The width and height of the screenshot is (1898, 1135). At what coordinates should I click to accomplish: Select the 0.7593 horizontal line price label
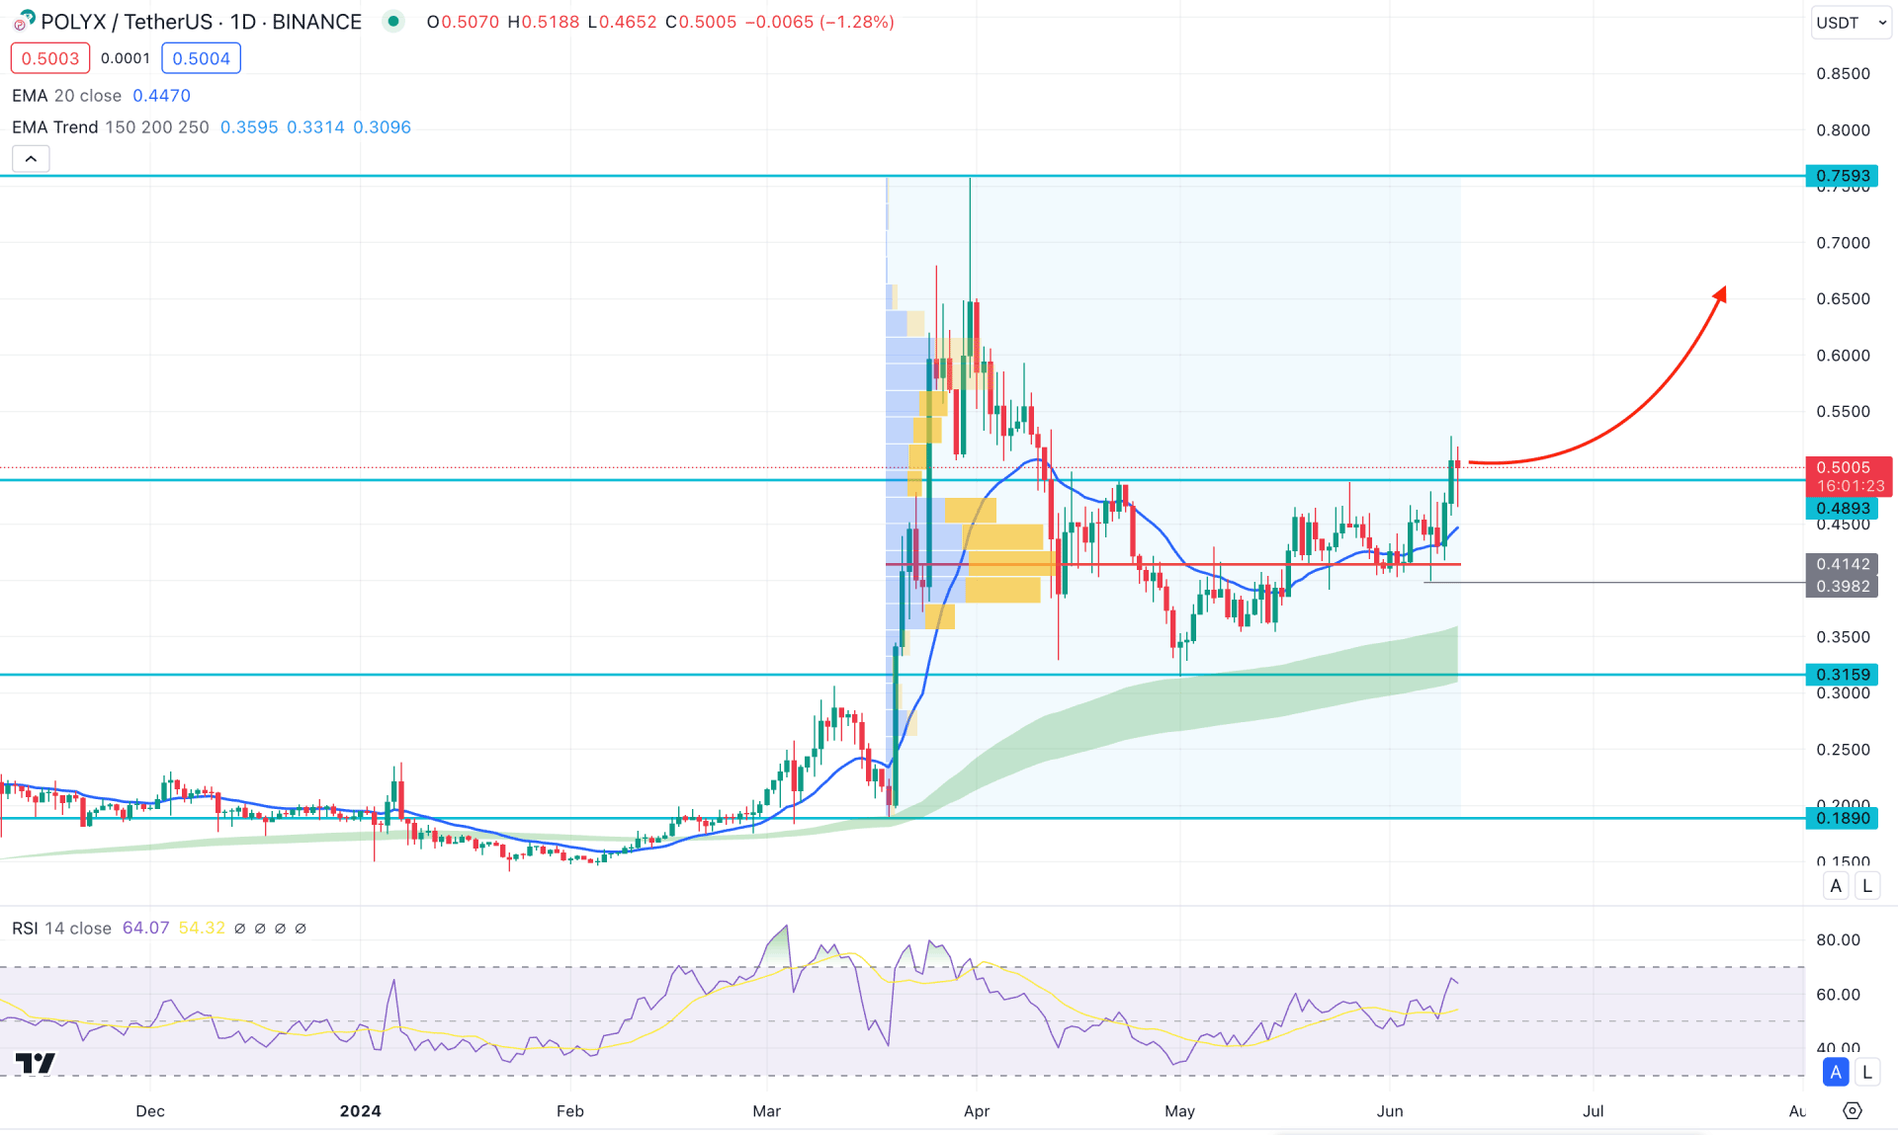point(1842,176)
